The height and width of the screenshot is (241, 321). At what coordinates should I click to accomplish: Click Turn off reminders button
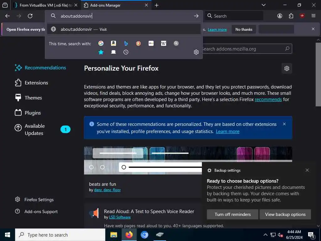pos(233,214)
